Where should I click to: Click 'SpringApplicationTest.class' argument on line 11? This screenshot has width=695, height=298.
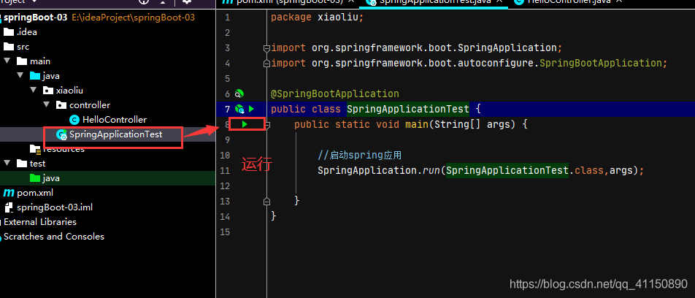click(525, 171)
